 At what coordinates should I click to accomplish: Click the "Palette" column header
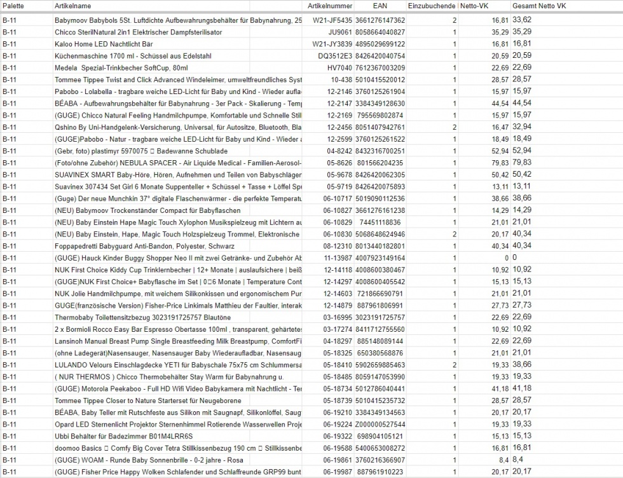(x=13, y=6)
